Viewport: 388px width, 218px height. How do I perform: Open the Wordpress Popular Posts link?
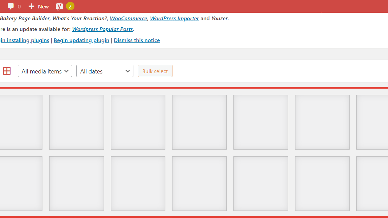(102, 29)
